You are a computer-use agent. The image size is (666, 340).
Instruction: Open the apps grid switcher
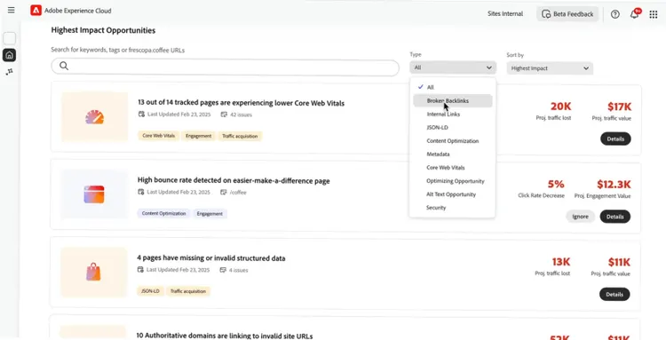654,14
